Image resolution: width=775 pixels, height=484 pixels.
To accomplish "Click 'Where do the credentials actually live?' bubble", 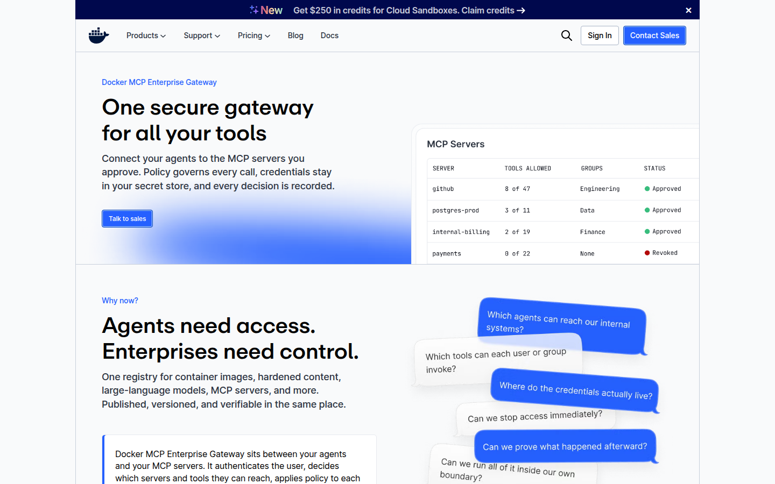I will click(575, 390).
